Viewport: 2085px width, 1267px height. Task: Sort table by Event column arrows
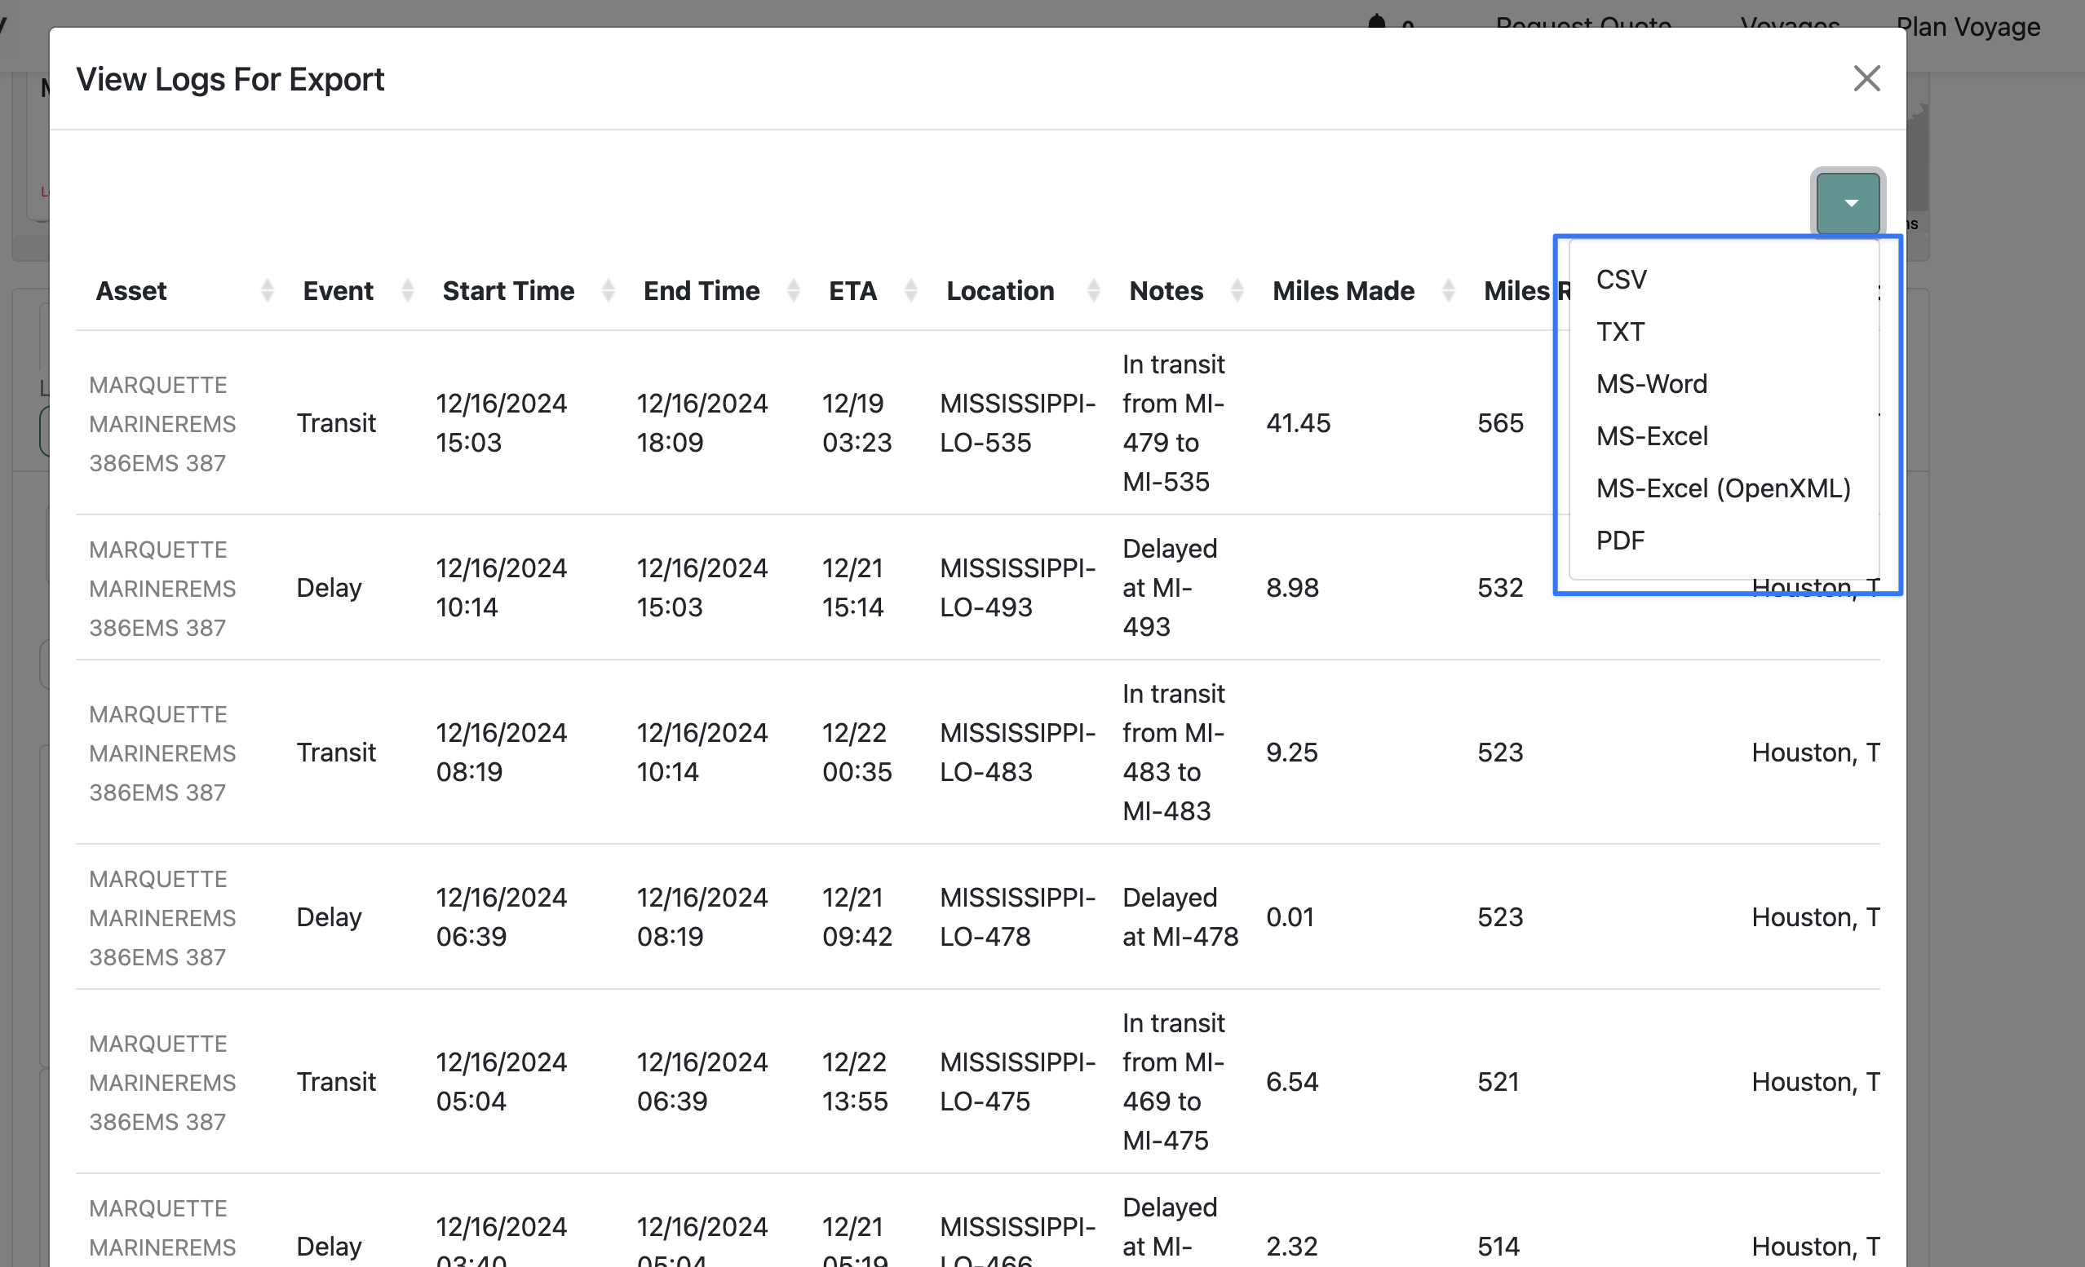408,291
